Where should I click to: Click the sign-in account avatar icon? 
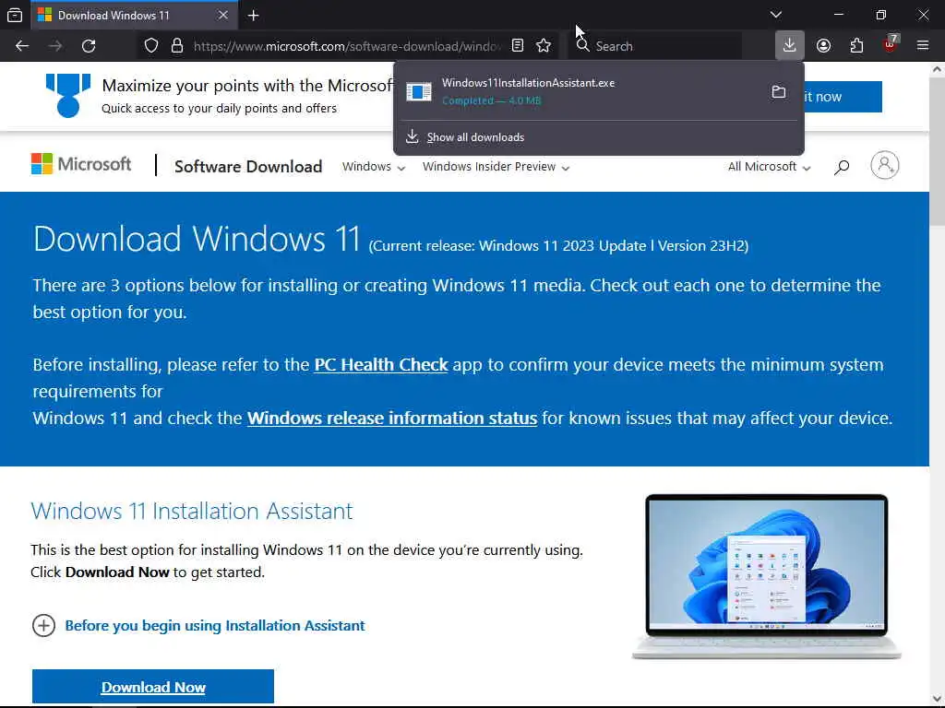point(885,165)
